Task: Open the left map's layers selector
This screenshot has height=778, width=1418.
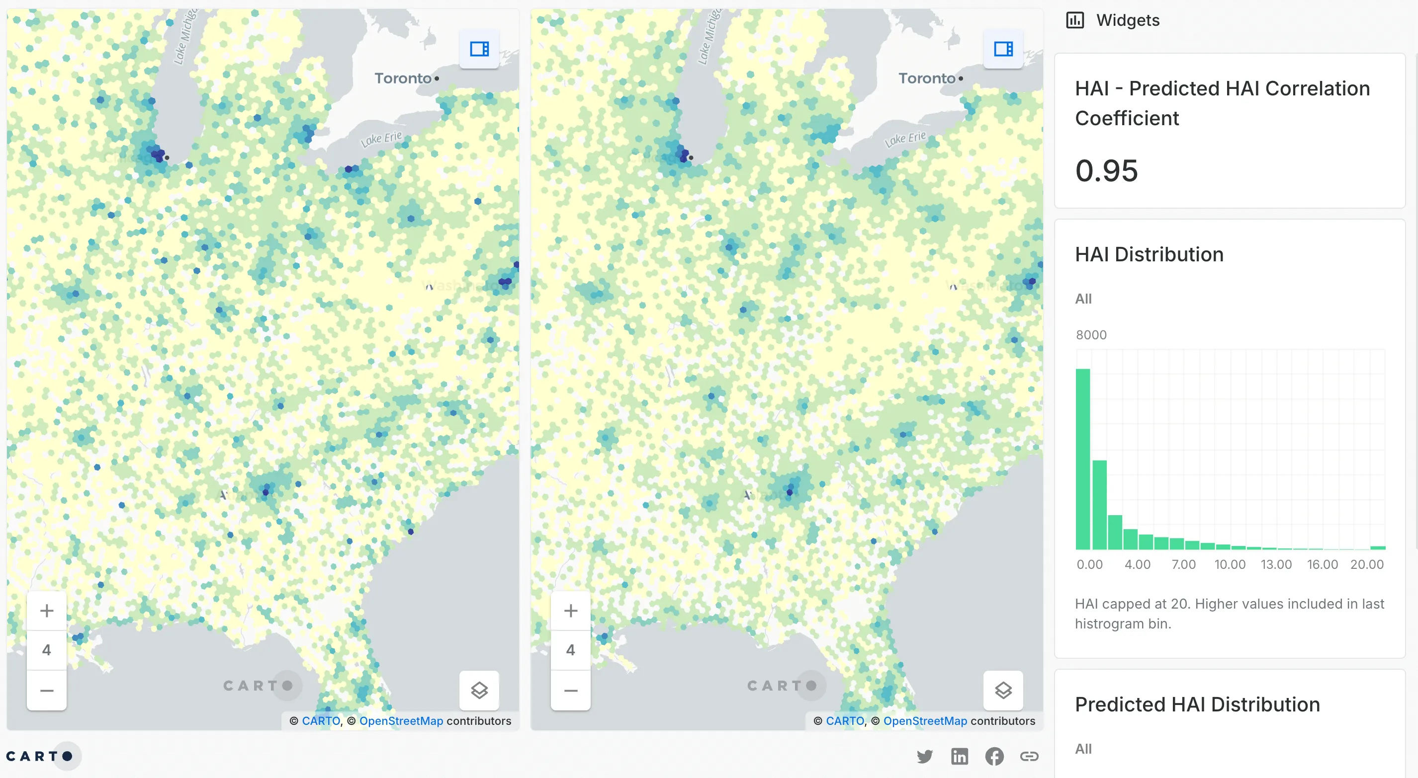Action: [479, 690]
